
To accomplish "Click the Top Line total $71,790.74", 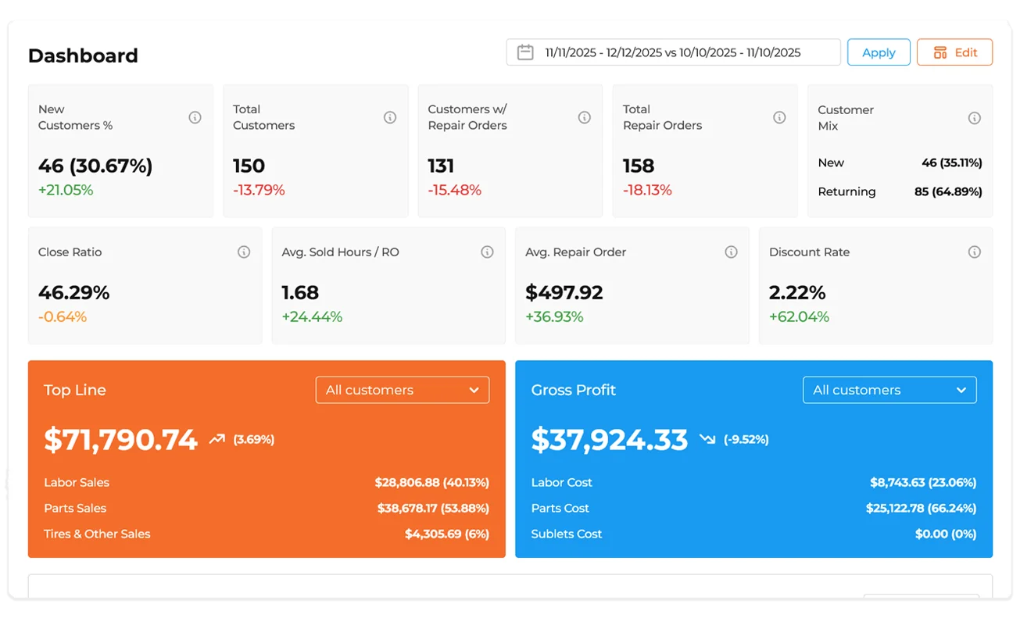I will (120, 440).
